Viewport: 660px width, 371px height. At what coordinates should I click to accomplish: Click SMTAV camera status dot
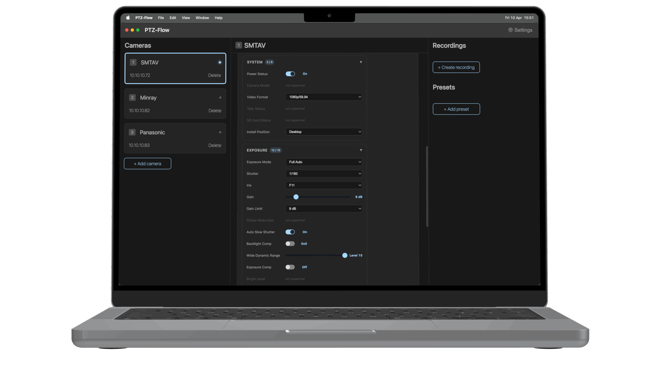point(220,62)
